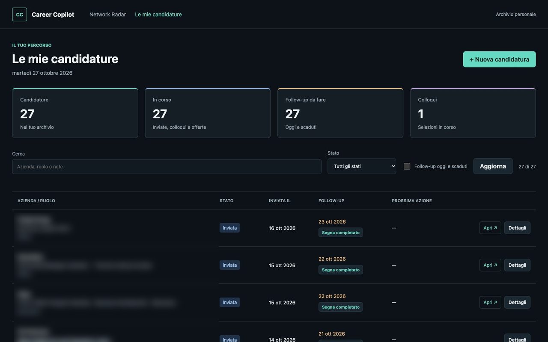Select the In corso summary card

click(208, 113)
